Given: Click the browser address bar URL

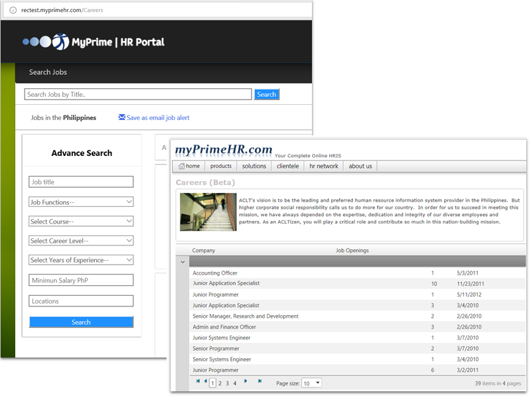Looking at the screenshot, I should (x=62, y=10).
